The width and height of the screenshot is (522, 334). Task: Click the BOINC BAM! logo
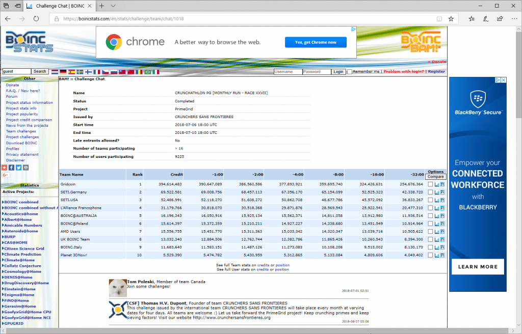[421, 42]
